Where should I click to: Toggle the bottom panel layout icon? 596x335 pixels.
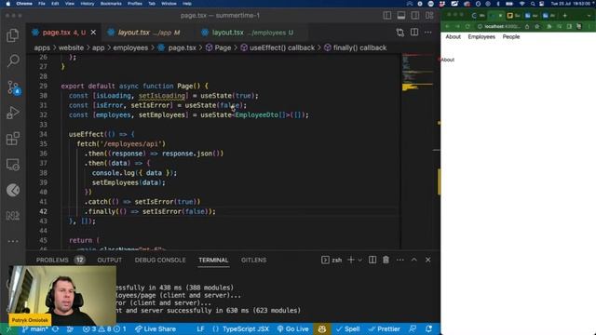(x=401, y=15)
